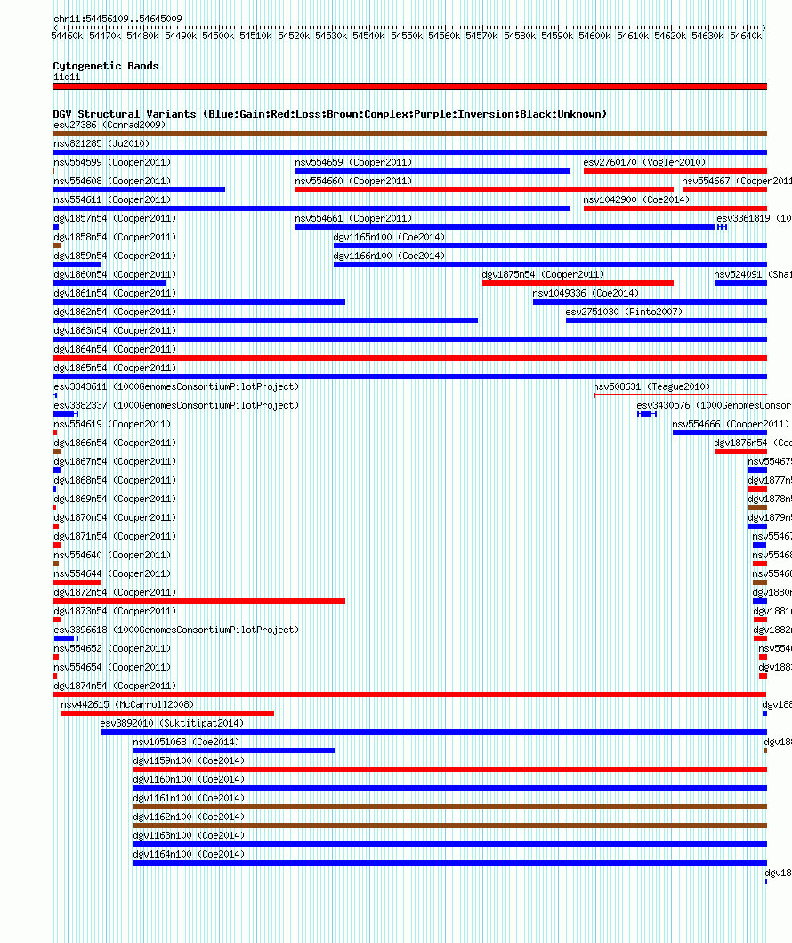
Task: Click dgv1860n54 (Cooper2011) label
Action: coord(115,274)
